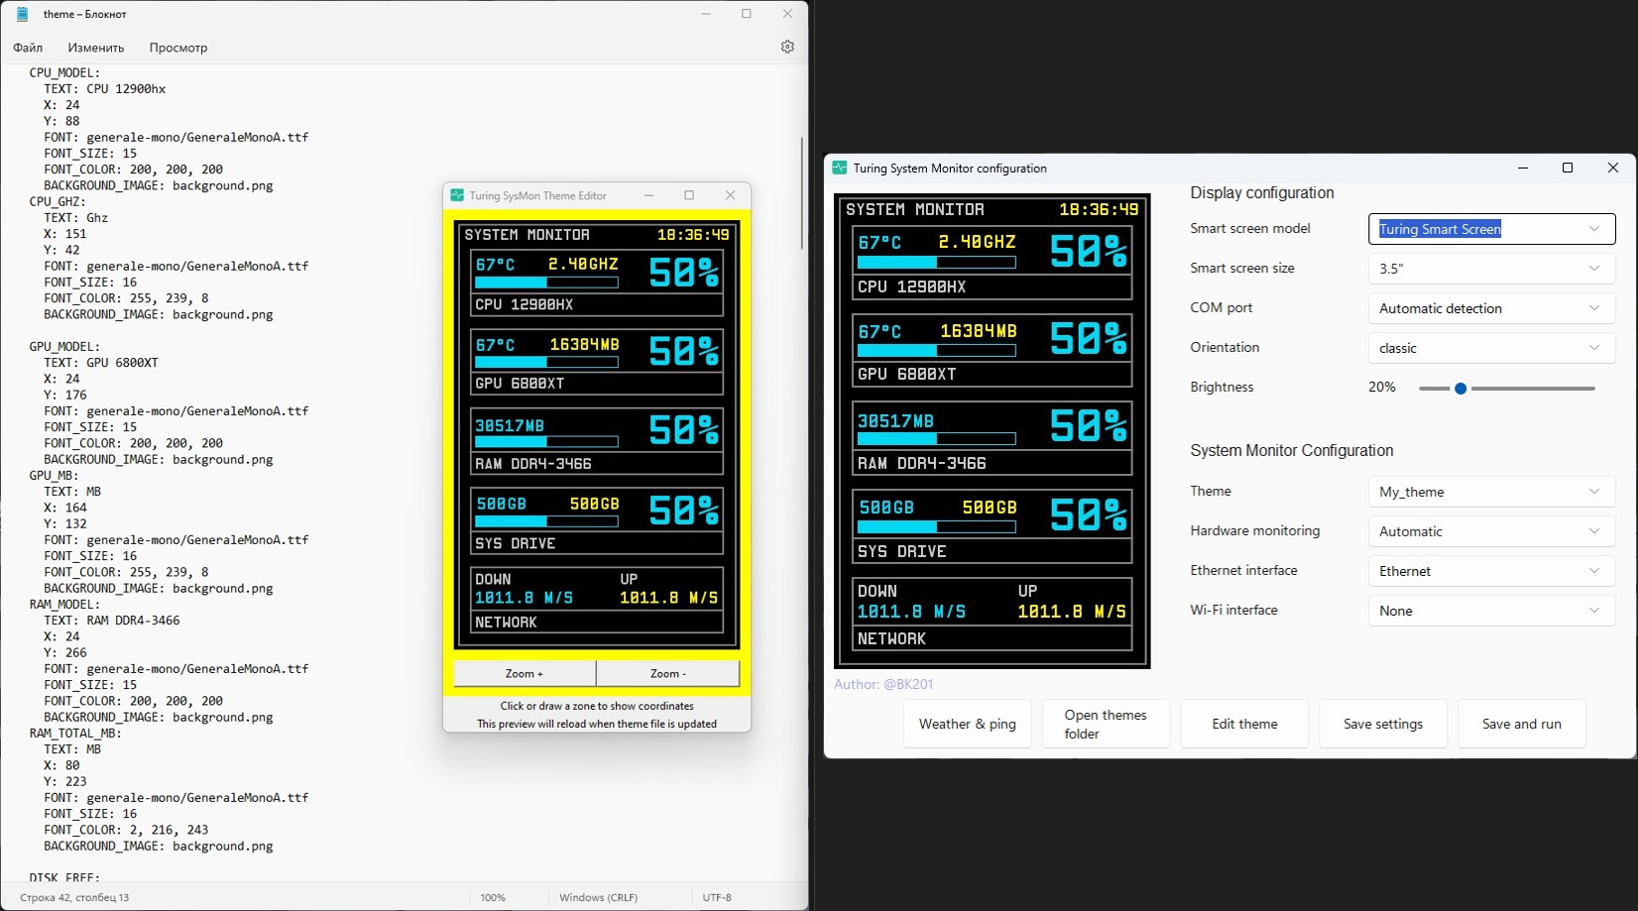Click Turing System Monitor configuration title icon
Viewport: 1638px width, 911px height.
point(840,168)
